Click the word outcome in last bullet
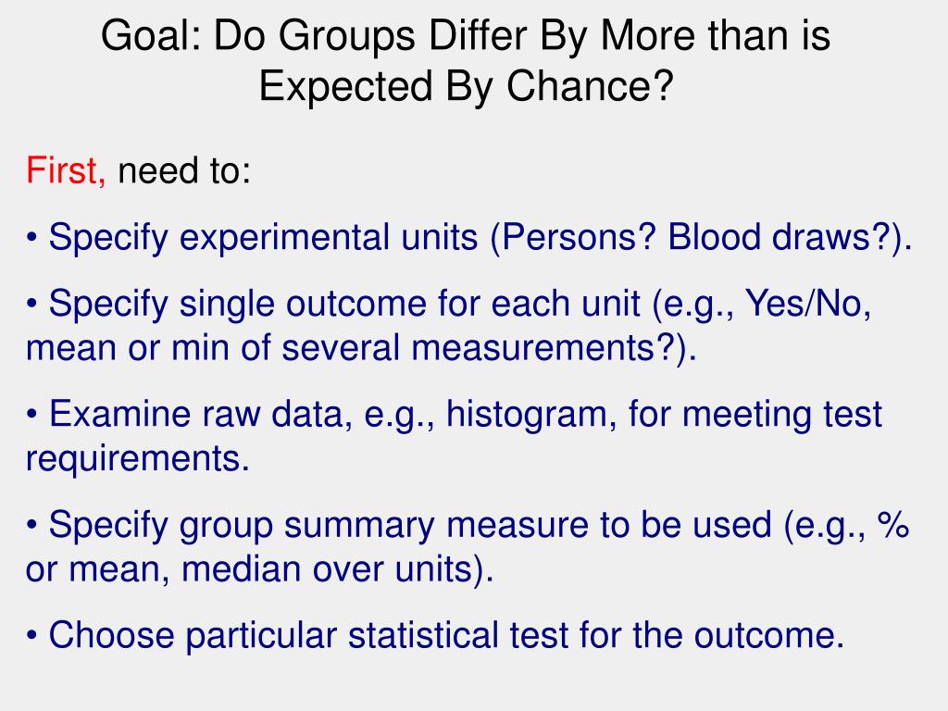 (768, 635)
